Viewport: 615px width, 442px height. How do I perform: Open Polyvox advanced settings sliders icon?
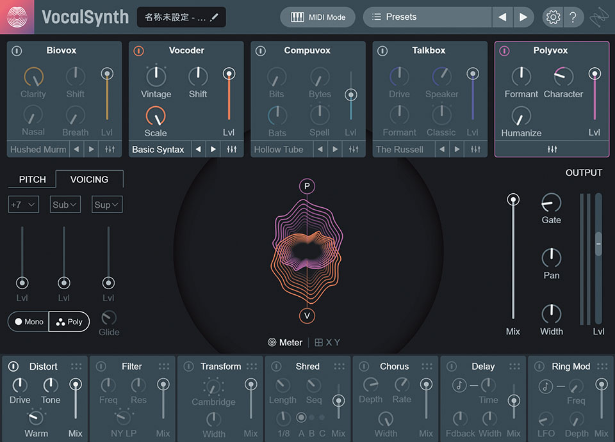click(x=552, y=149)
